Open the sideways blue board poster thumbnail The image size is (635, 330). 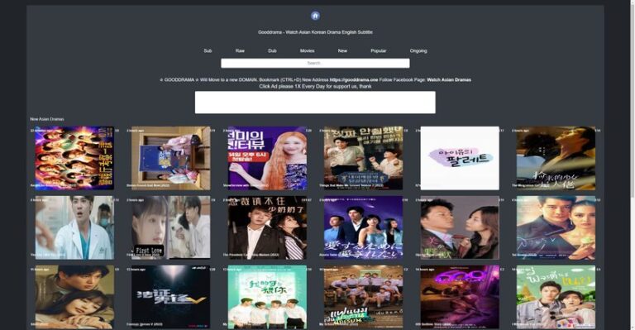click(x=171, y=158)
